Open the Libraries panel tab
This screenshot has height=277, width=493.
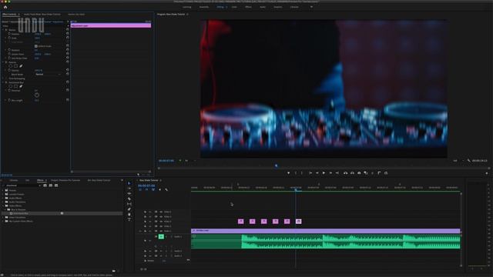(14, 180)
